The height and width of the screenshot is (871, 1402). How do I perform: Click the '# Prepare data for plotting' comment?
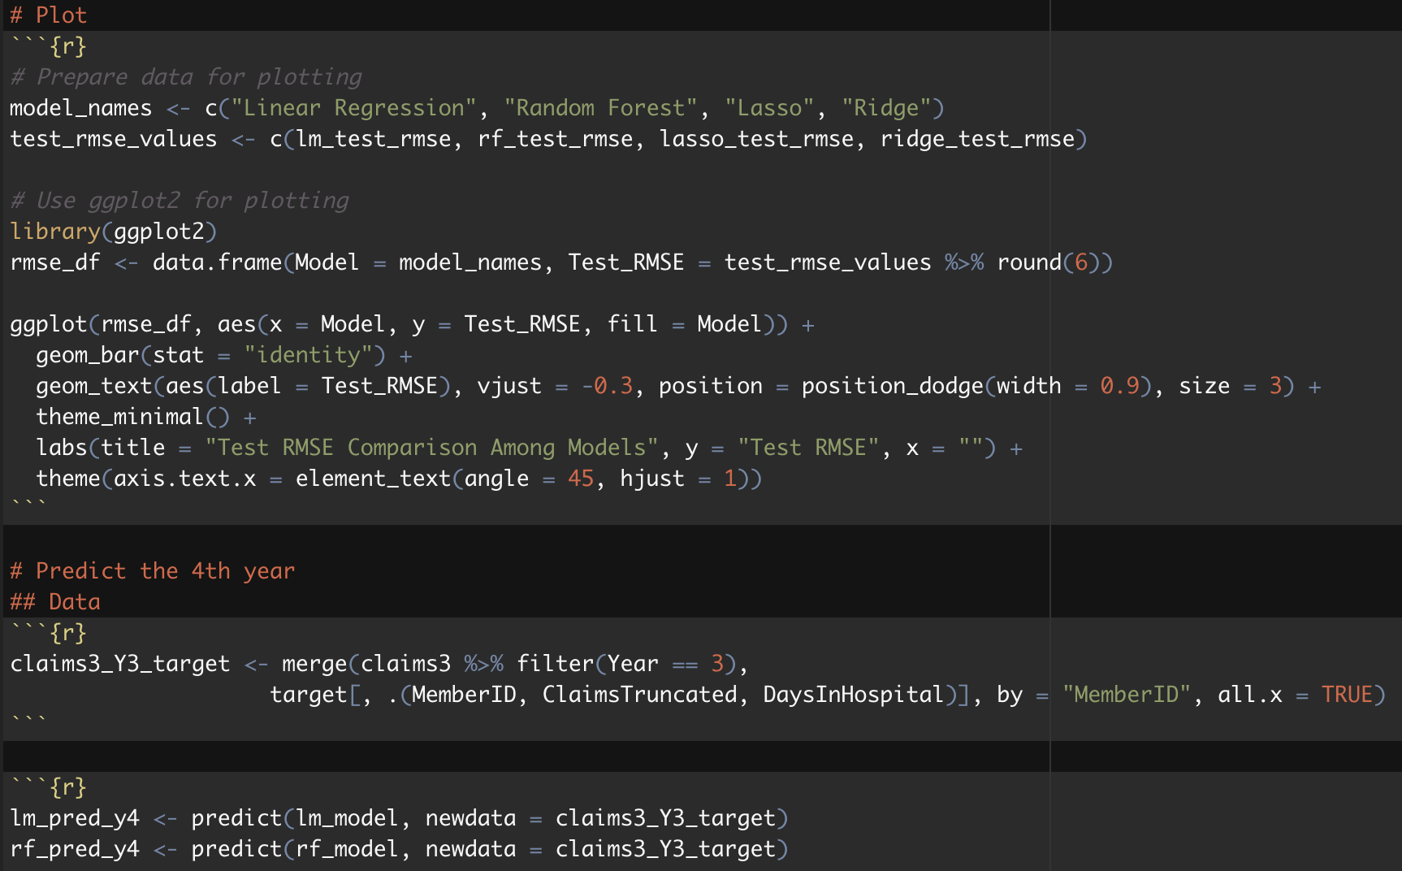186,77
